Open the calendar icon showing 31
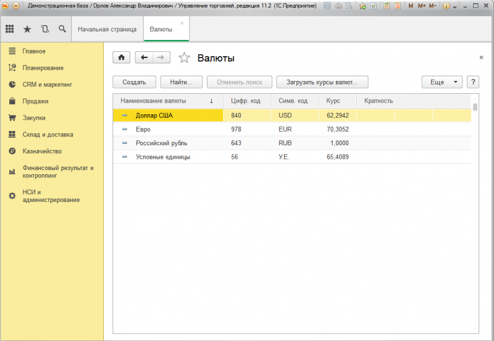This screenshot has height=341, width=494. tap(398, 6)
